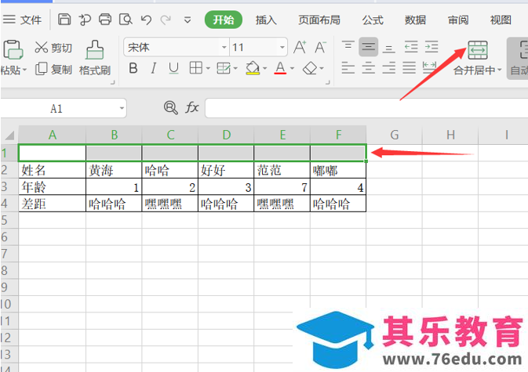528x372 pixels.
Task: Open the 公式 tab
Action: click(x=373, y=20)
